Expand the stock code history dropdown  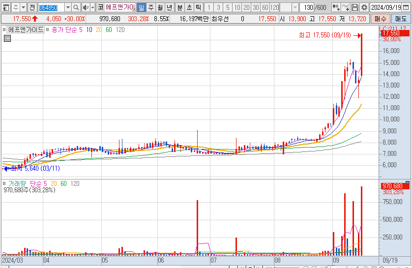pos(68,7)
